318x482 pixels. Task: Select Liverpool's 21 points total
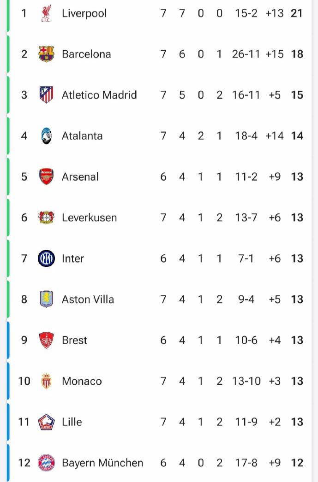coord(297,13)
